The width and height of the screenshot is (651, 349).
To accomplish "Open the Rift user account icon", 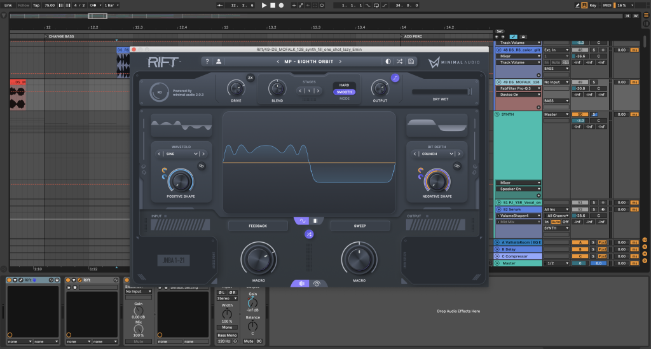I will coord(219,62).
